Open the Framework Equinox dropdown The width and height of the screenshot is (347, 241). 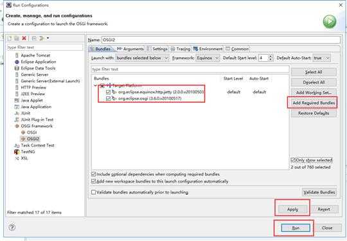click(x=208, y=58)
